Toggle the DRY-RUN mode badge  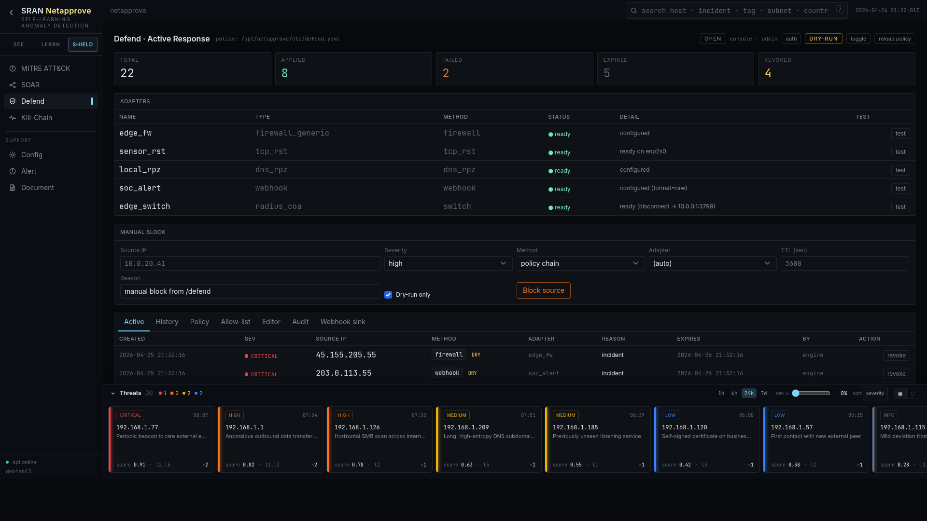pyautogui.click(x=823, y=39)
